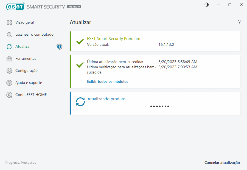The height and width of the screenshot is (170, 247).
Task: Click the ESET logo in the title bar
Action: click(x=15, y=7)
